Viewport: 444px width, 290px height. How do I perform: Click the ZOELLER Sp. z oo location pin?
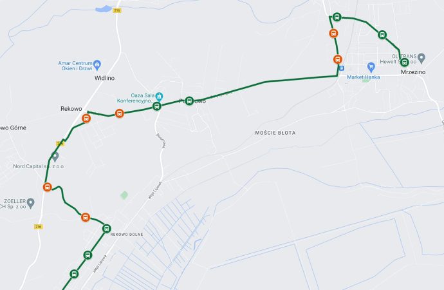coord(31,203)
